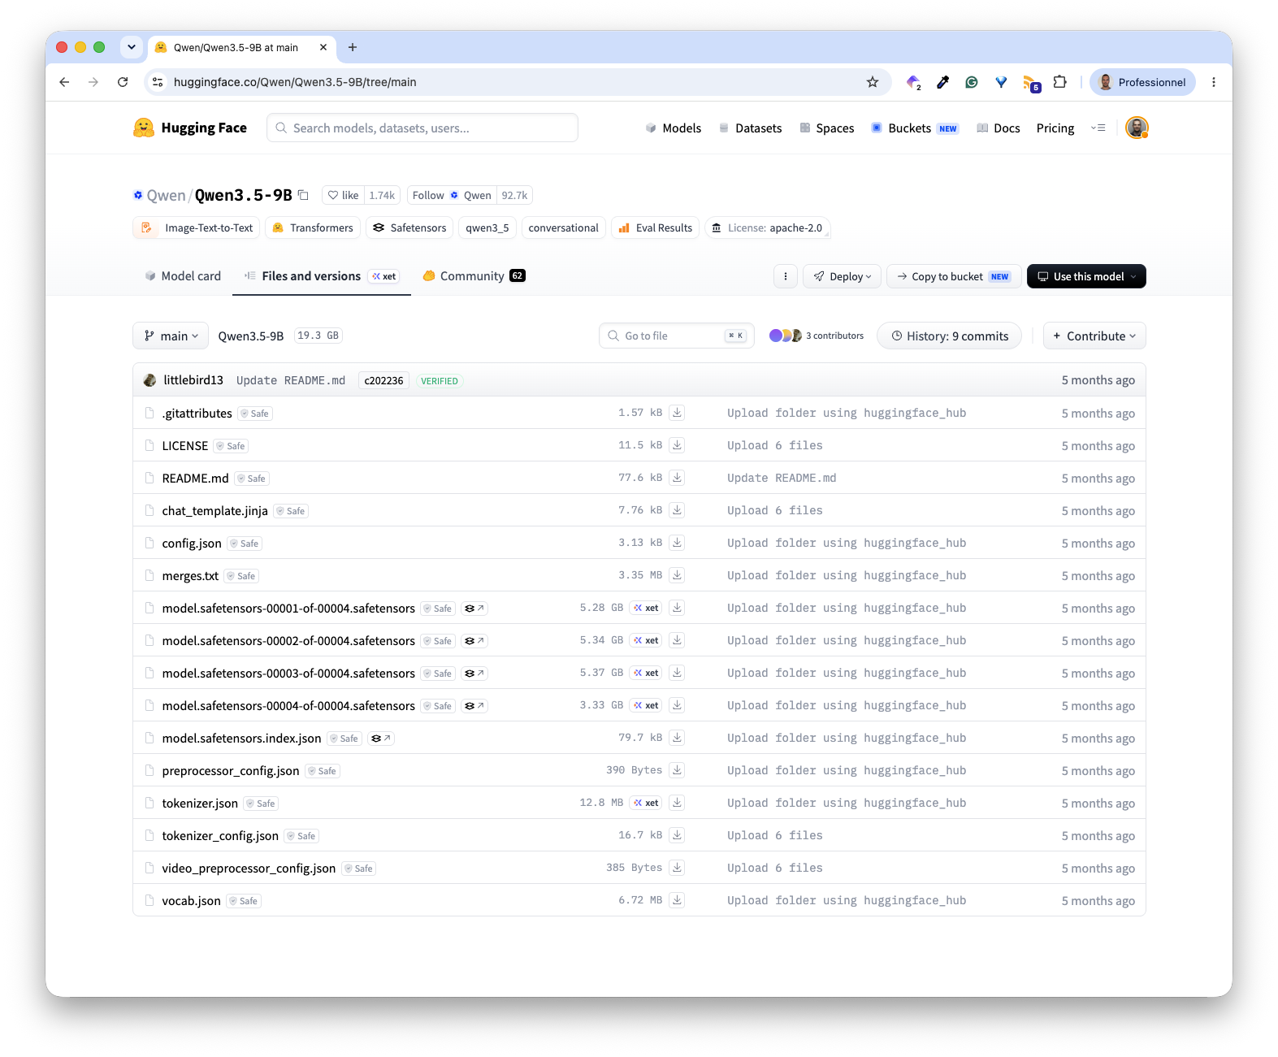1278x1057 pixels.
Task: Open safetensors viewer for shard 00002-of-00004
Action: 474,641
